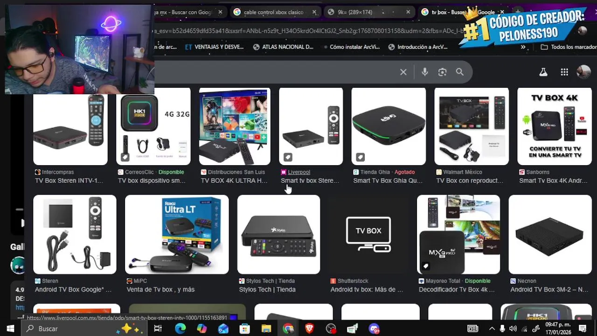This screenshot has height=336, width=597.
Task: Open Google Lens image search icon
Action: tap(442, 72)
